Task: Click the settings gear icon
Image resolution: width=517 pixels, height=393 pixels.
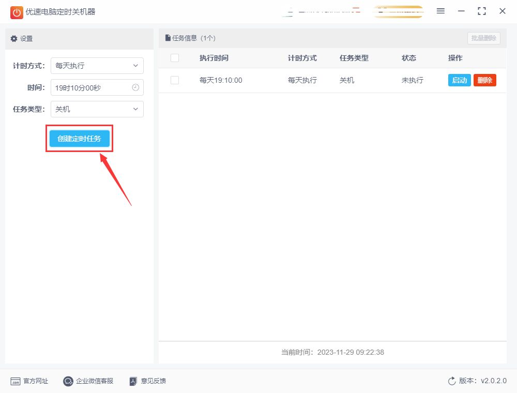Action: (14, 39)
